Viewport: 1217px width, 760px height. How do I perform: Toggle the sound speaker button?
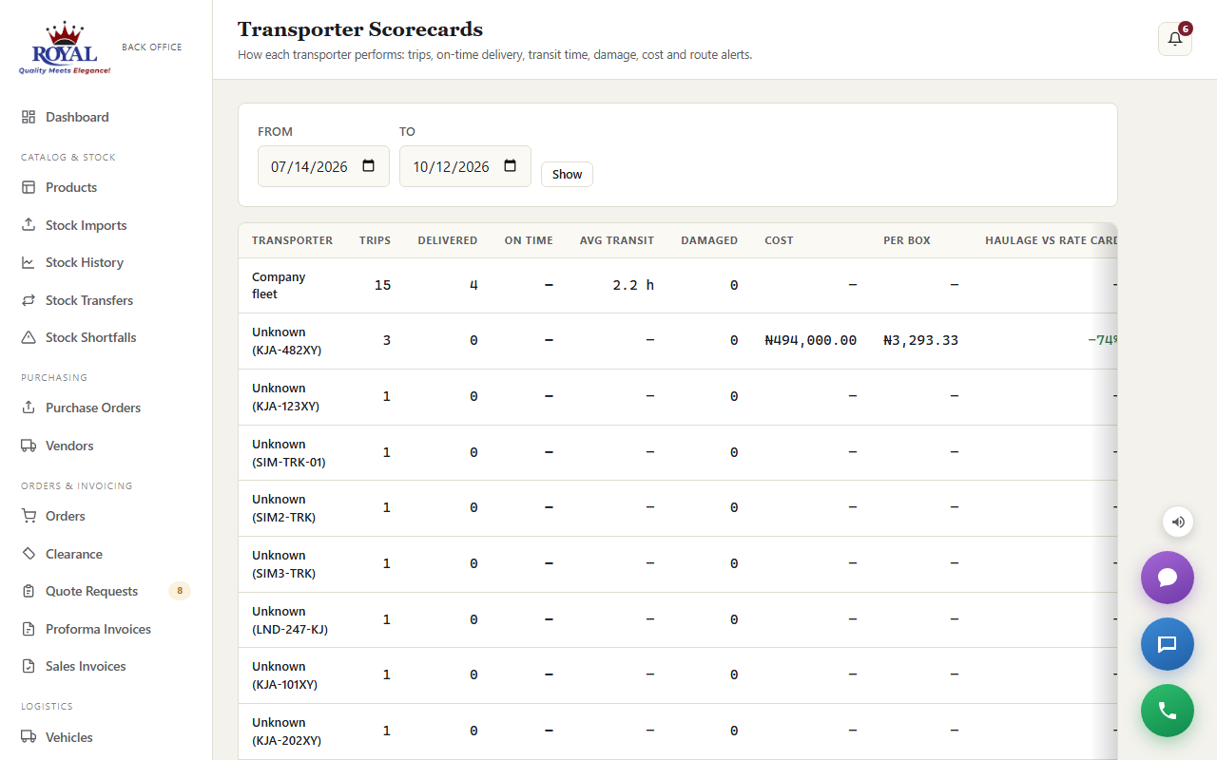click(1178, 522)
